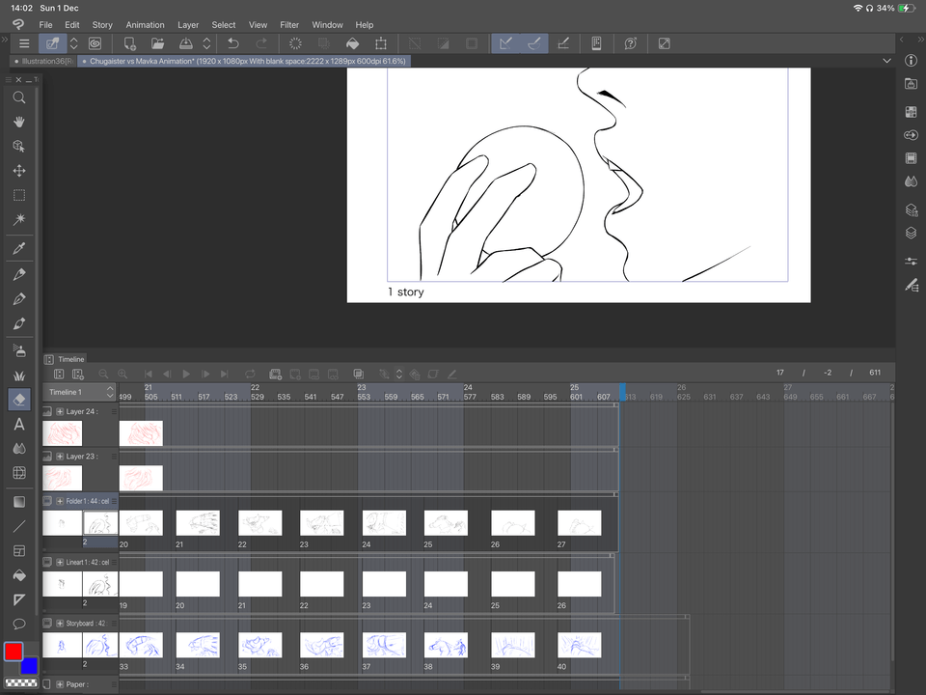Open the Layer 24 track menu icon
Image resolution: width=926 pixels, height=695 pixels.
tap(115, 411)
